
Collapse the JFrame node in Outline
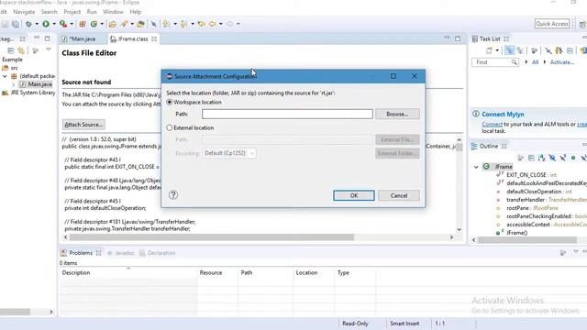point(476,167)
